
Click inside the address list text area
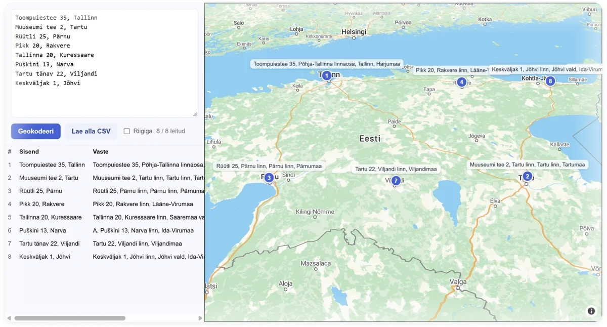coord(105,63)
